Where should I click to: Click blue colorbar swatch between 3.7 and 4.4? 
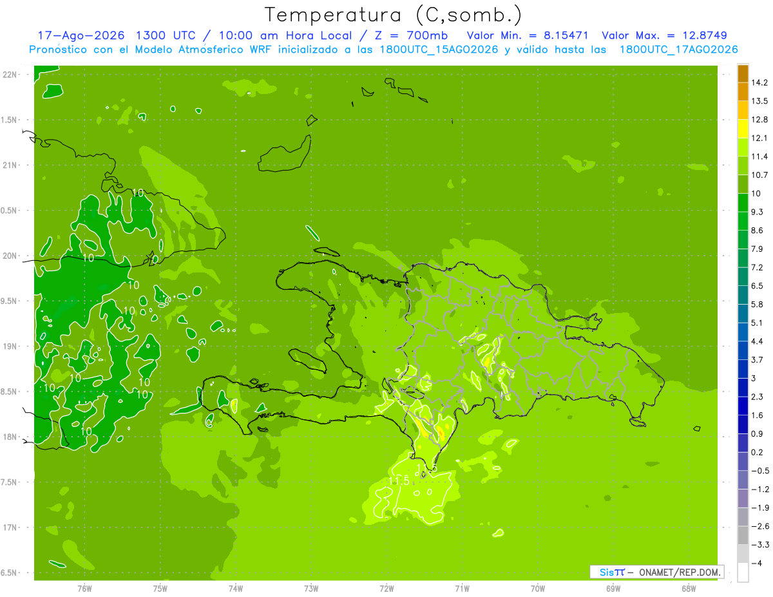(743, 350)
